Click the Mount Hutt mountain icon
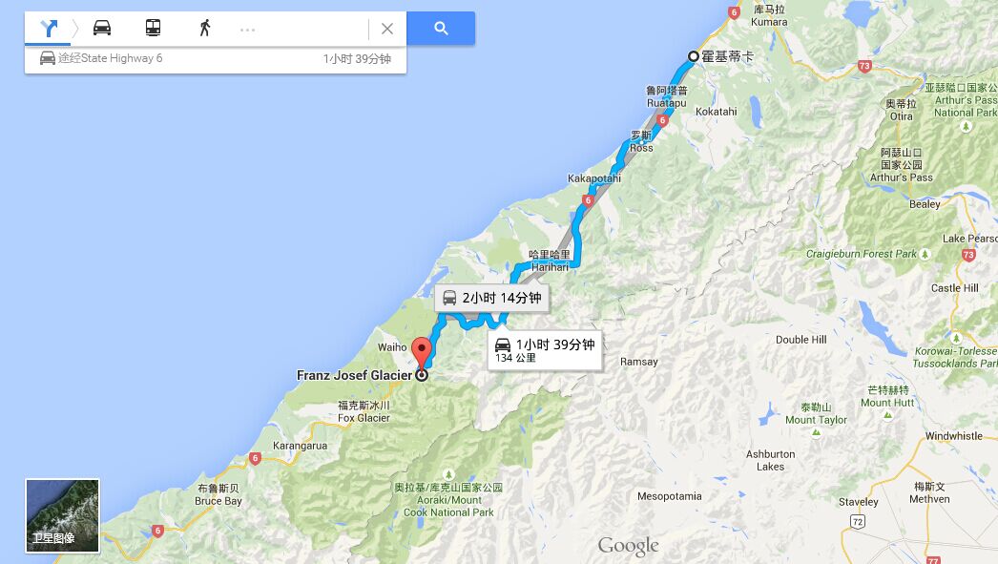 tap(888, 415)
